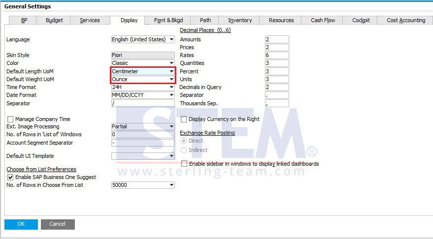Open the Font & Bkgd tab

168,20
